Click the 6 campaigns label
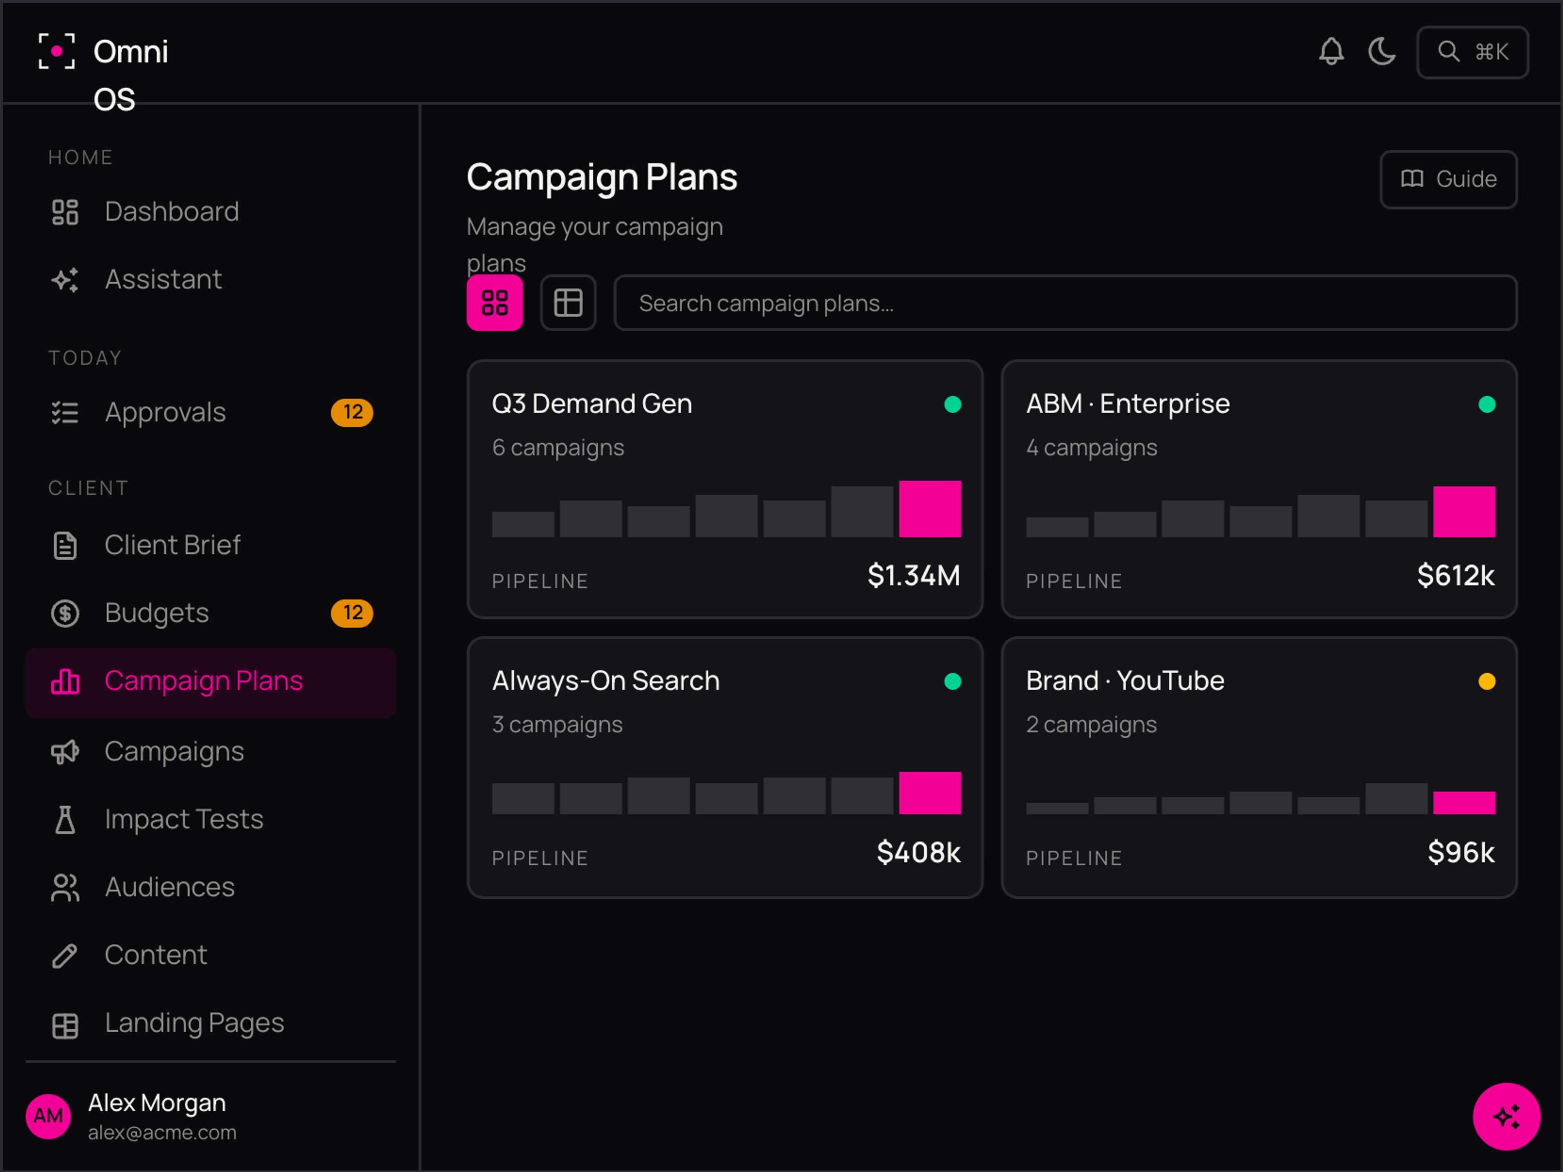Image resolution: width=1563 pixels, height=1172 pixels. 558,447
